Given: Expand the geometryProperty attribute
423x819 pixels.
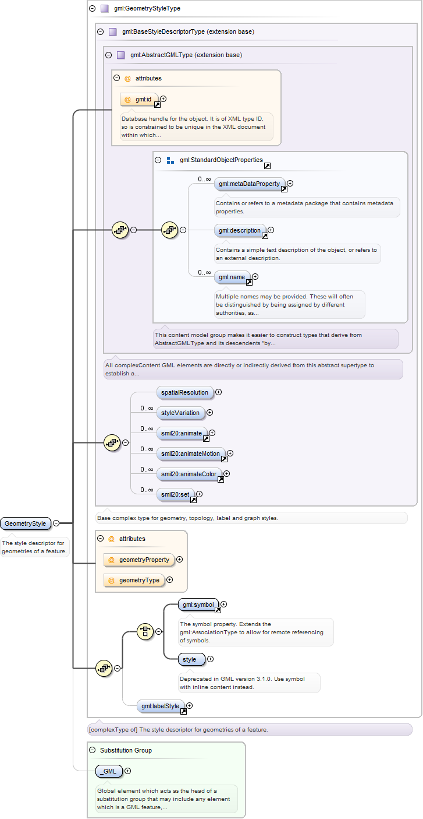Looking at the screenshot, I should click(x=179, y=560).
